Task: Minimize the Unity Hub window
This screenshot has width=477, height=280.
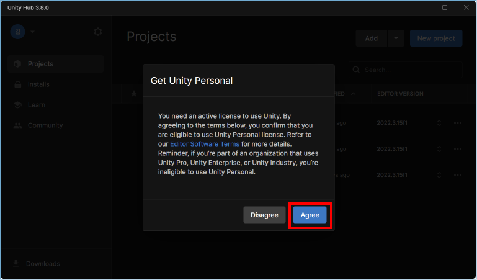Action: 424,7
